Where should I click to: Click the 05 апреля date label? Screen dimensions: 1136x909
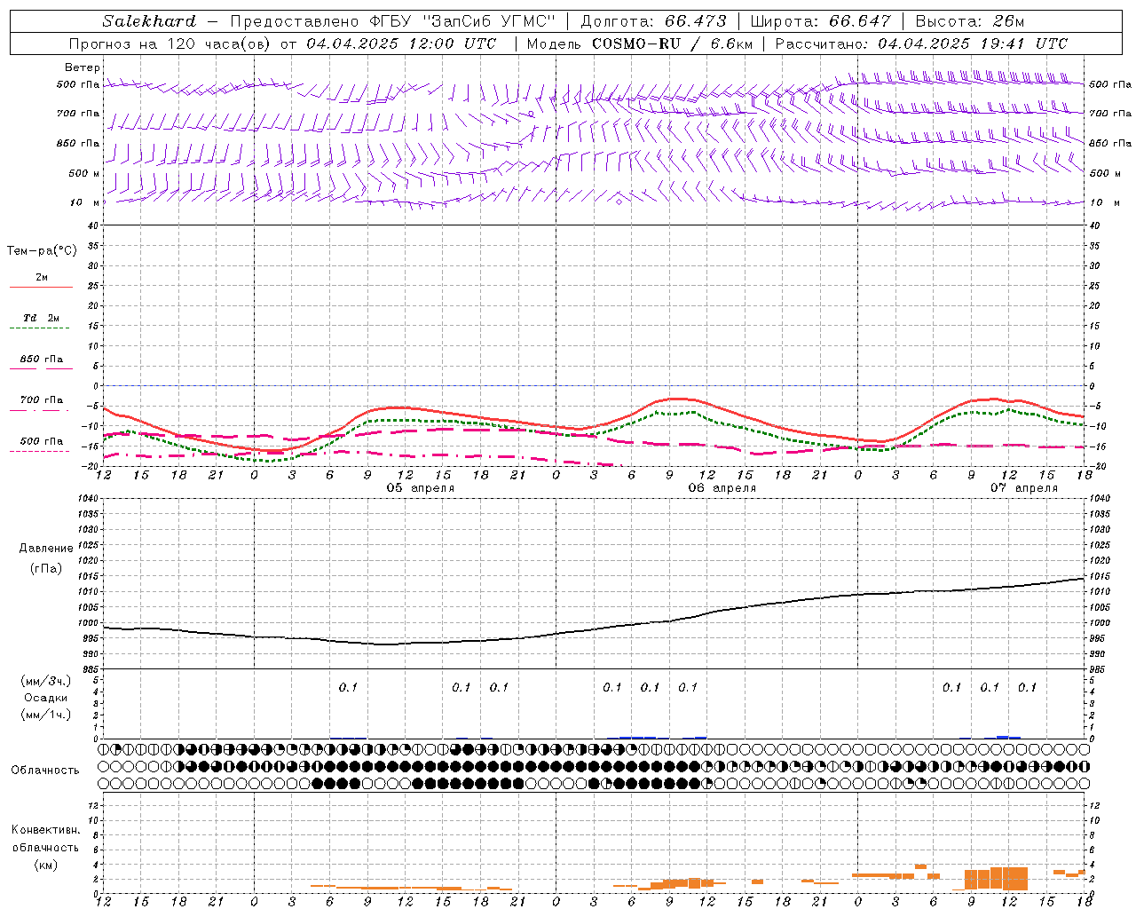(x=420, y=488)
